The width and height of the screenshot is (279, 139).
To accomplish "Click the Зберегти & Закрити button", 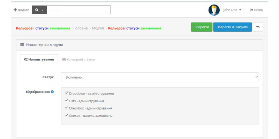I will click(233, 27).
